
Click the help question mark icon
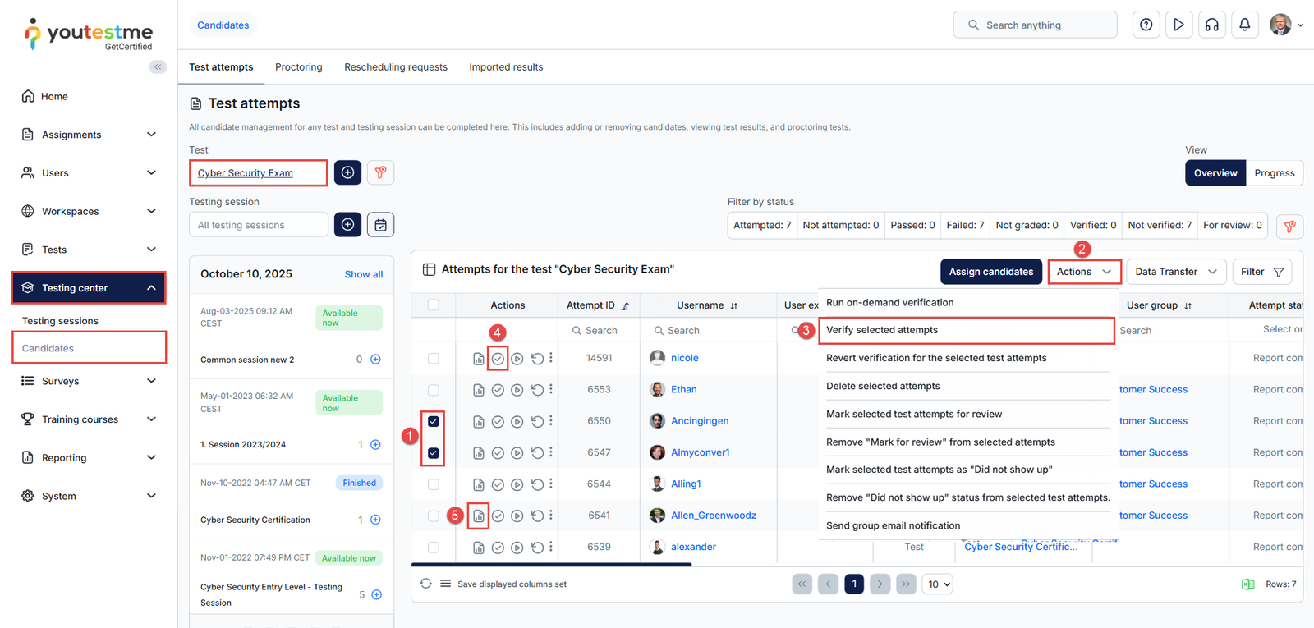coord(1146,25)
